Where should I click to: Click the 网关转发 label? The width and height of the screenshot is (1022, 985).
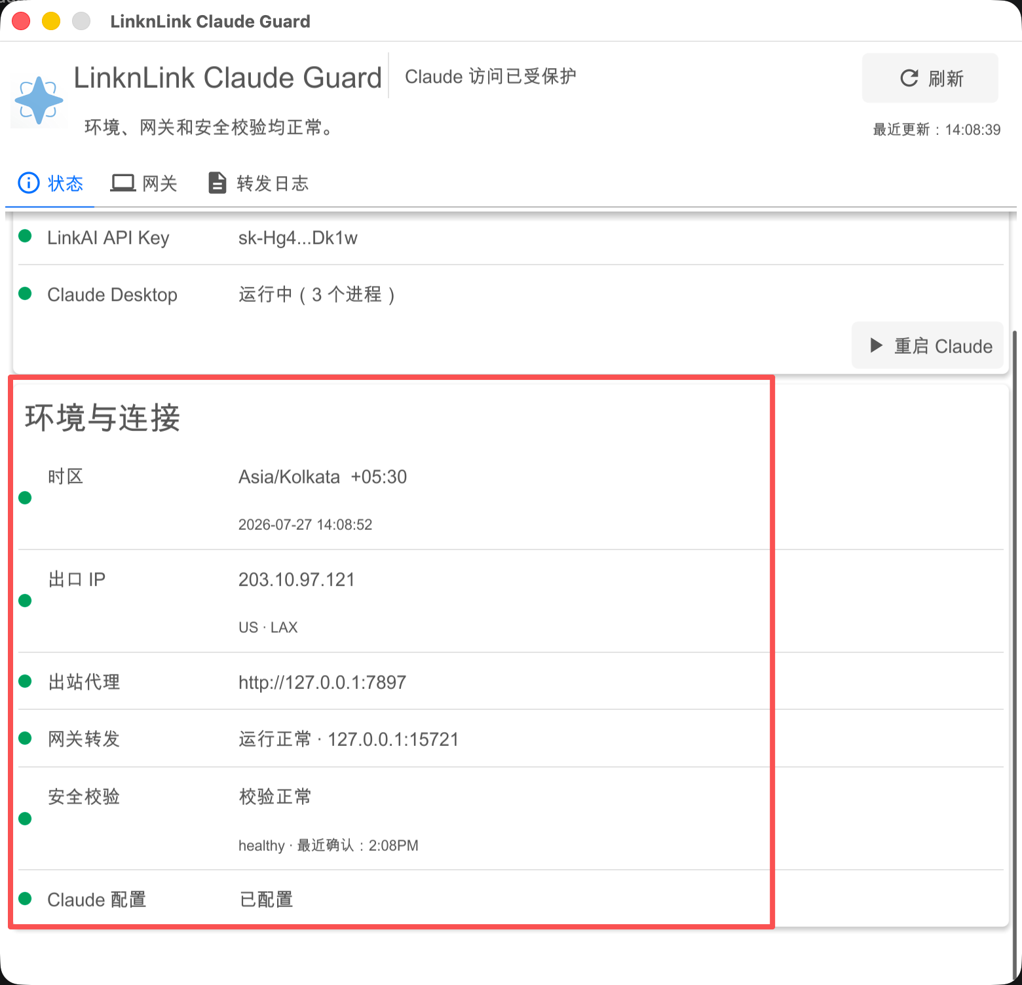click(84, 739)
